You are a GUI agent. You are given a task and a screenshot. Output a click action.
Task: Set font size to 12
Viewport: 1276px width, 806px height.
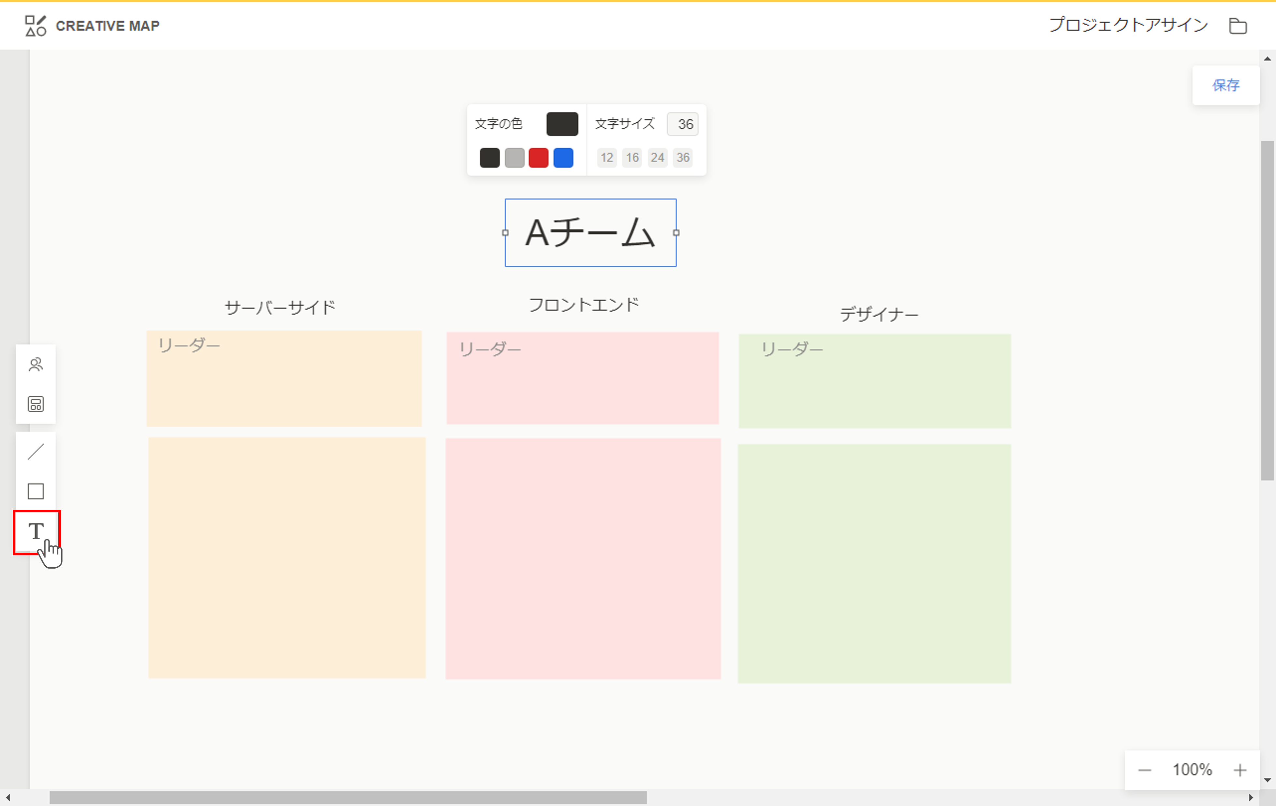point(607,158)
